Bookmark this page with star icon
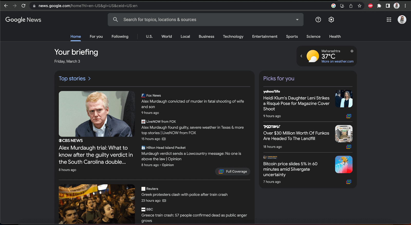The image size is (411, 225). tap(359, 6)
